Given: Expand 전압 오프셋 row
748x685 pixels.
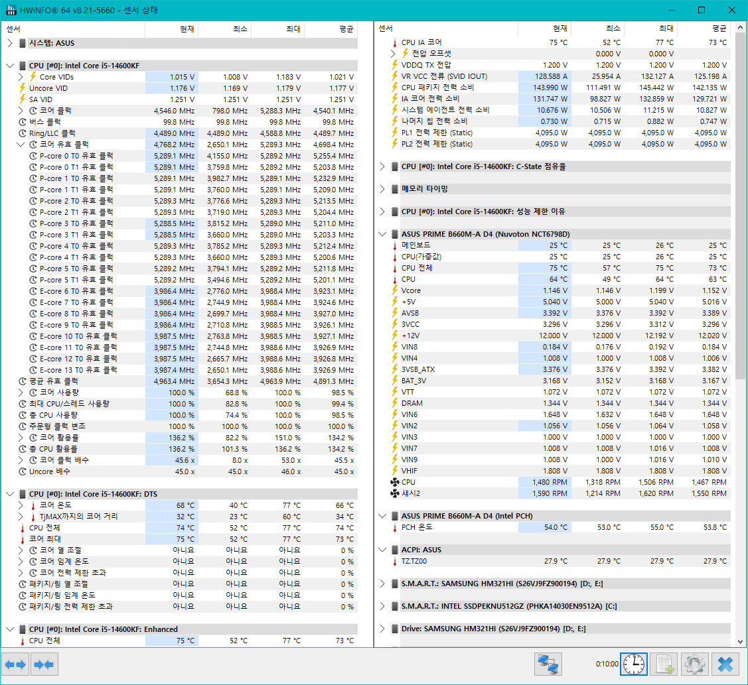Looking at the screenshot, I should pos(393,54).
